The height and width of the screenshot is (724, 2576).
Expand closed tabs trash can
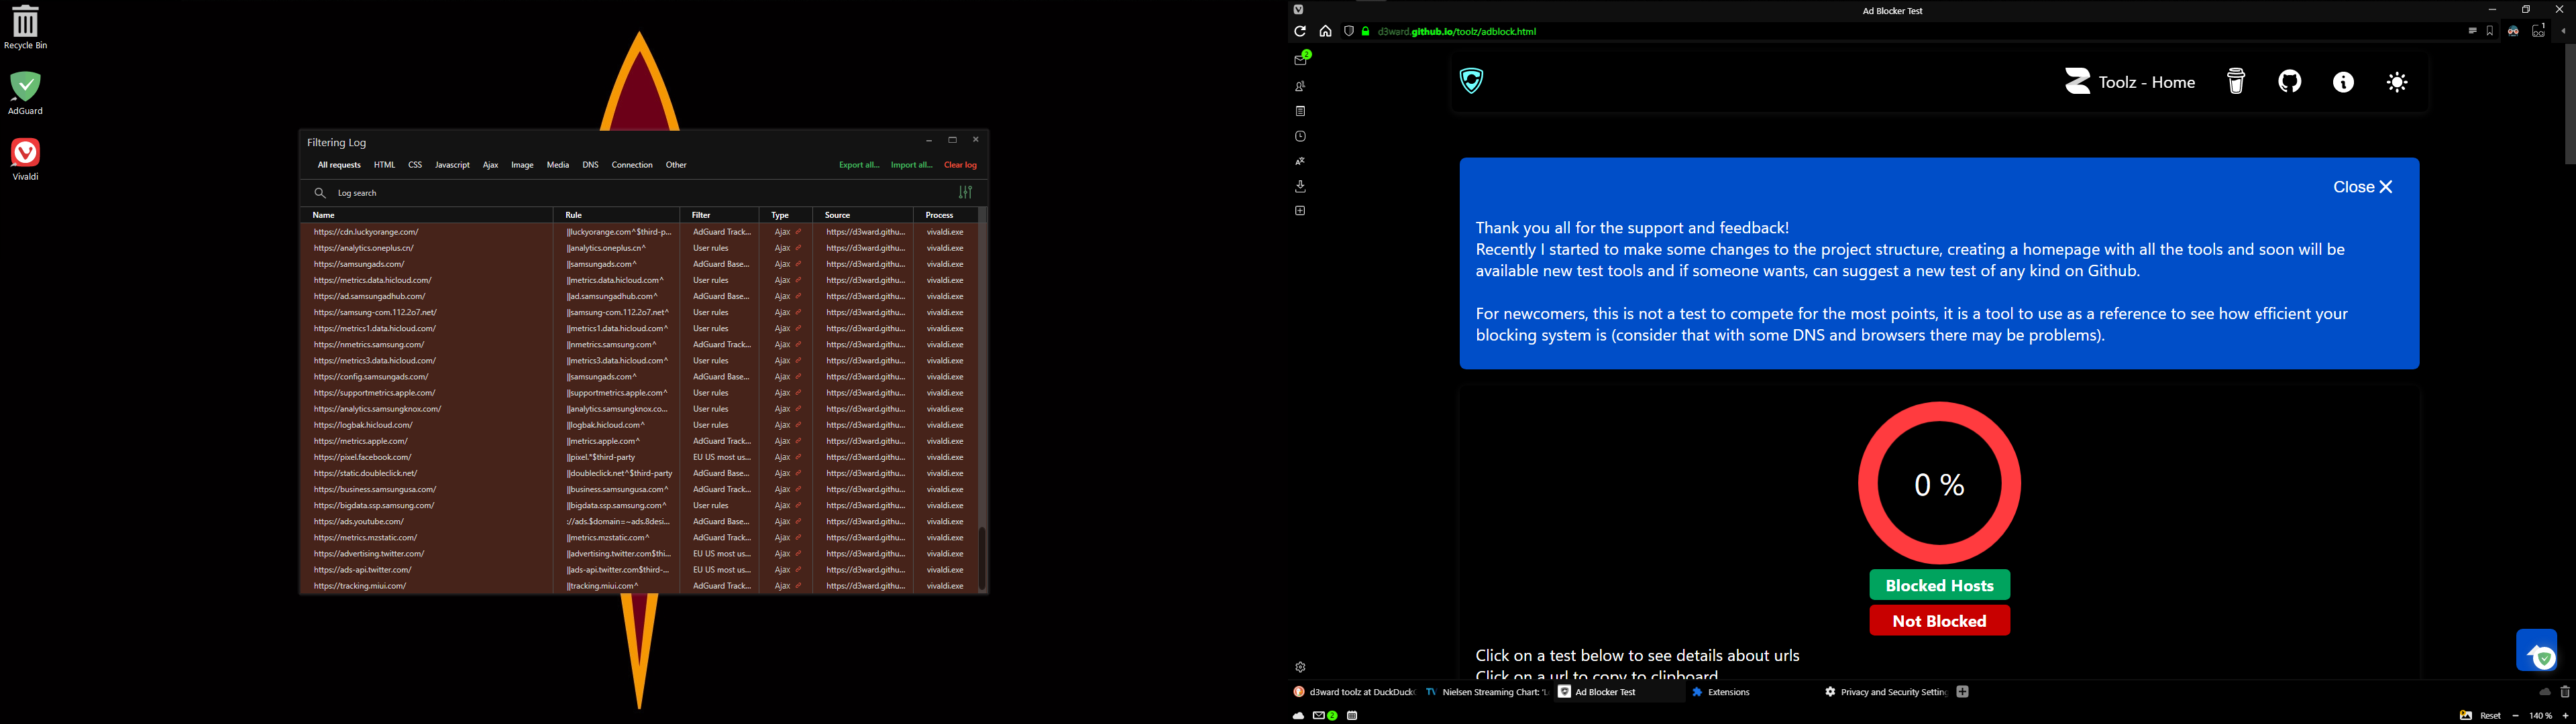[2565, 692]
